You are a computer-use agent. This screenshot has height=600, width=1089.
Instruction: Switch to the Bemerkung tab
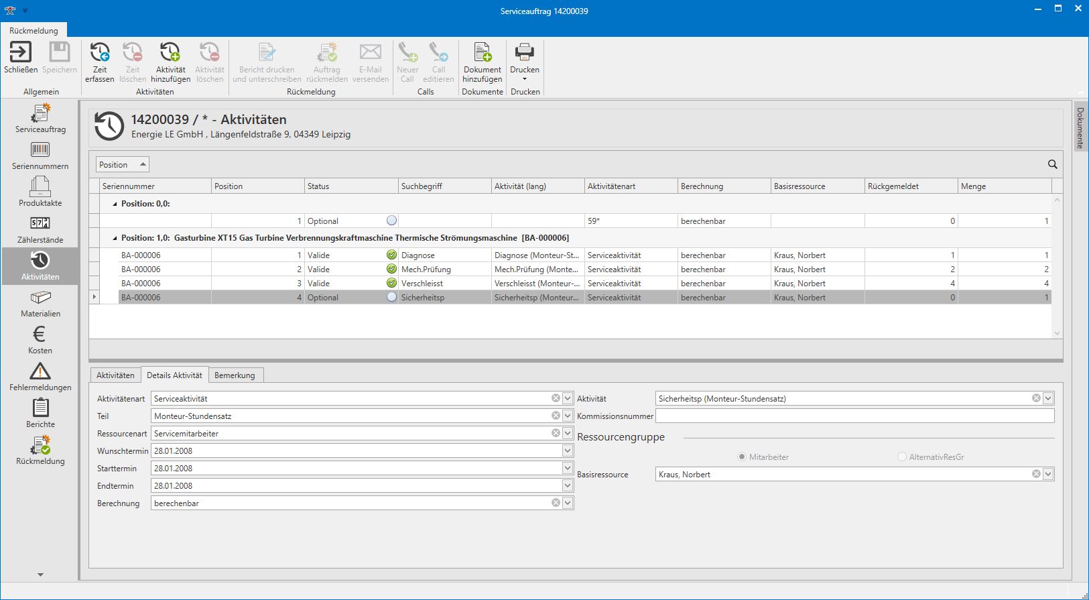pos(235,375)
